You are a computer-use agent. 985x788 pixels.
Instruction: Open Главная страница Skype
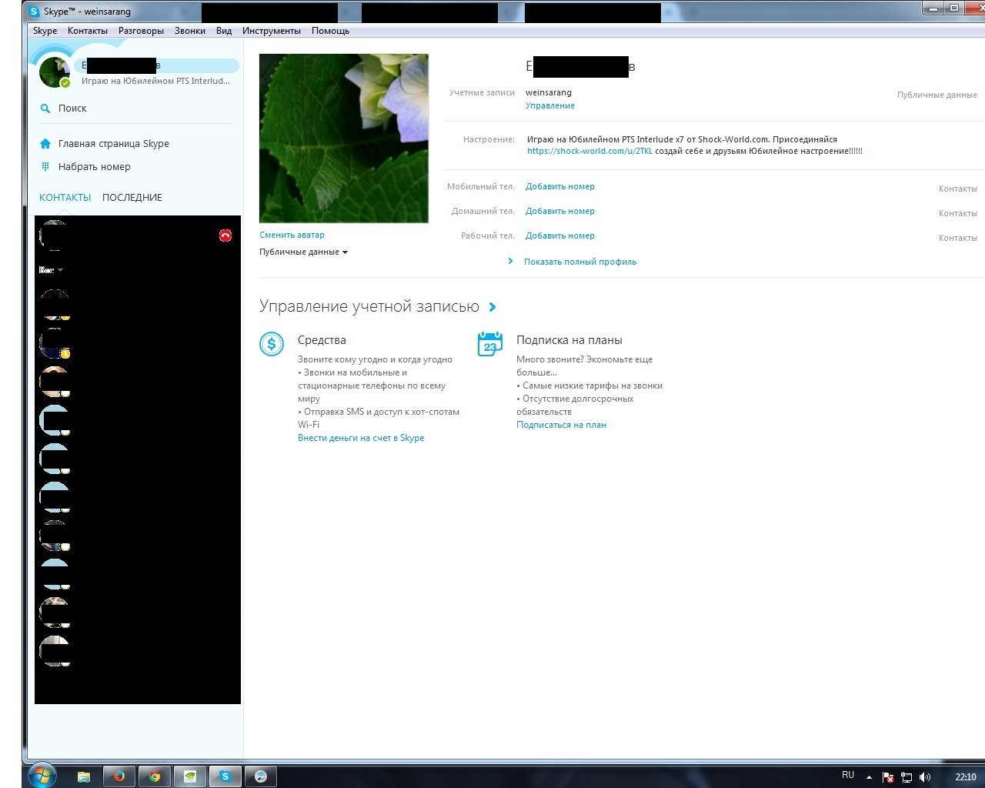pyautogui.click(x=114, y=144)
